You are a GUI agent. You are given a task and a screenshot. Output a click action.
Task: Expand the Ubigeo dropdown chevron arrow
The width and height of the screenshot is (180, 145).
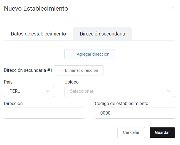[169, 91]
